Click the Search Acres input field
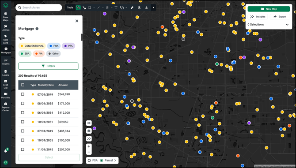296x168 pixels. click(39, 7)
